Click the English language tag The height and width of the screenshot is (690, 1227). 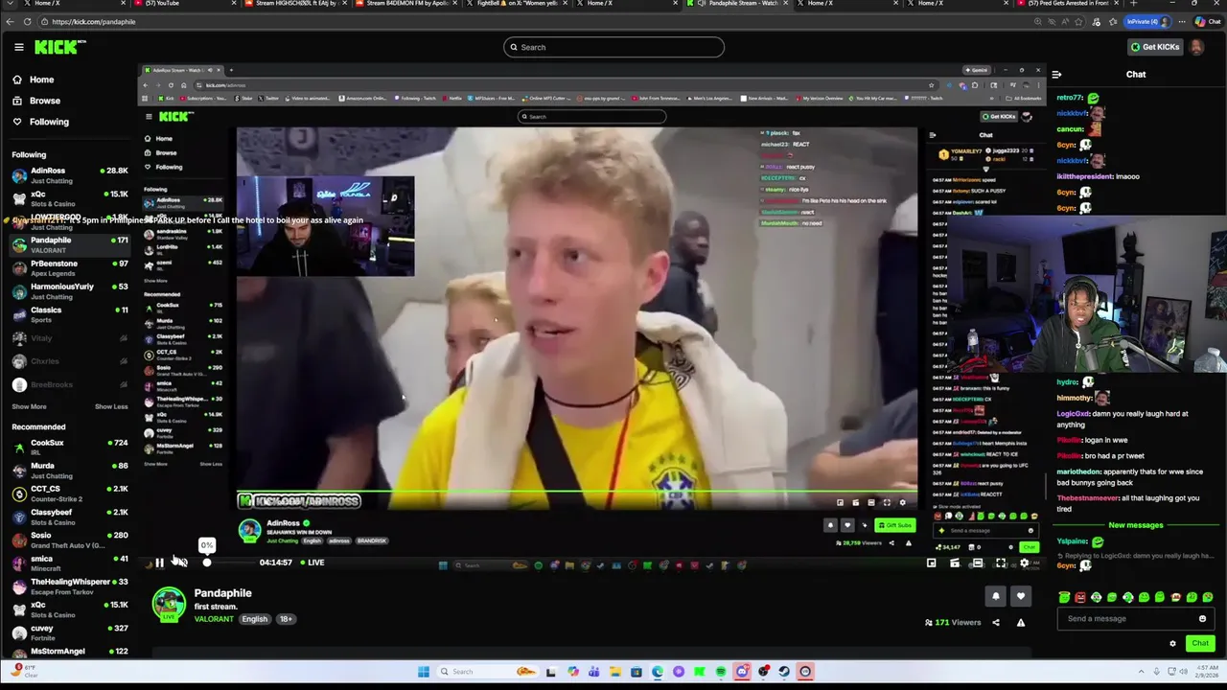pyautogui.click(x=255, y=619)
